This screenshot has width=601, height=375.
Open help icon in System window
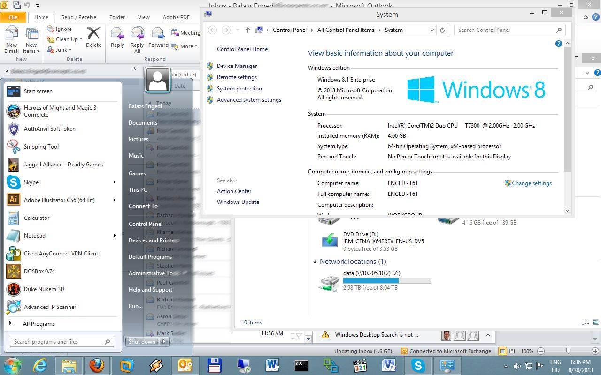pos(558,44)
